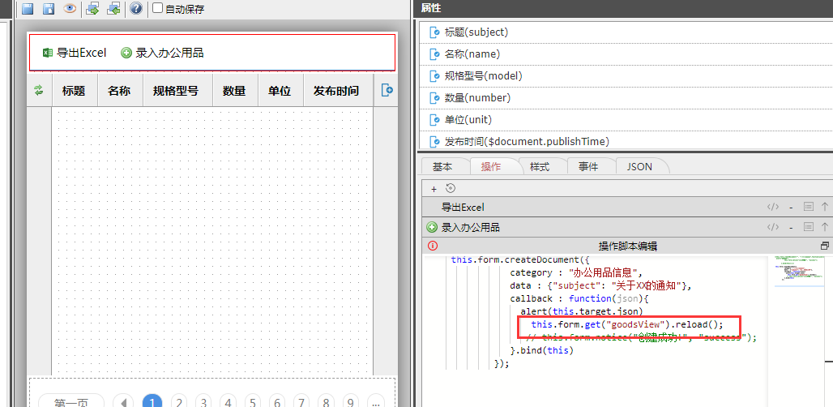Switch to the 事件 tab
Viewport: 833px width, 407px height.
pos(588,166)
